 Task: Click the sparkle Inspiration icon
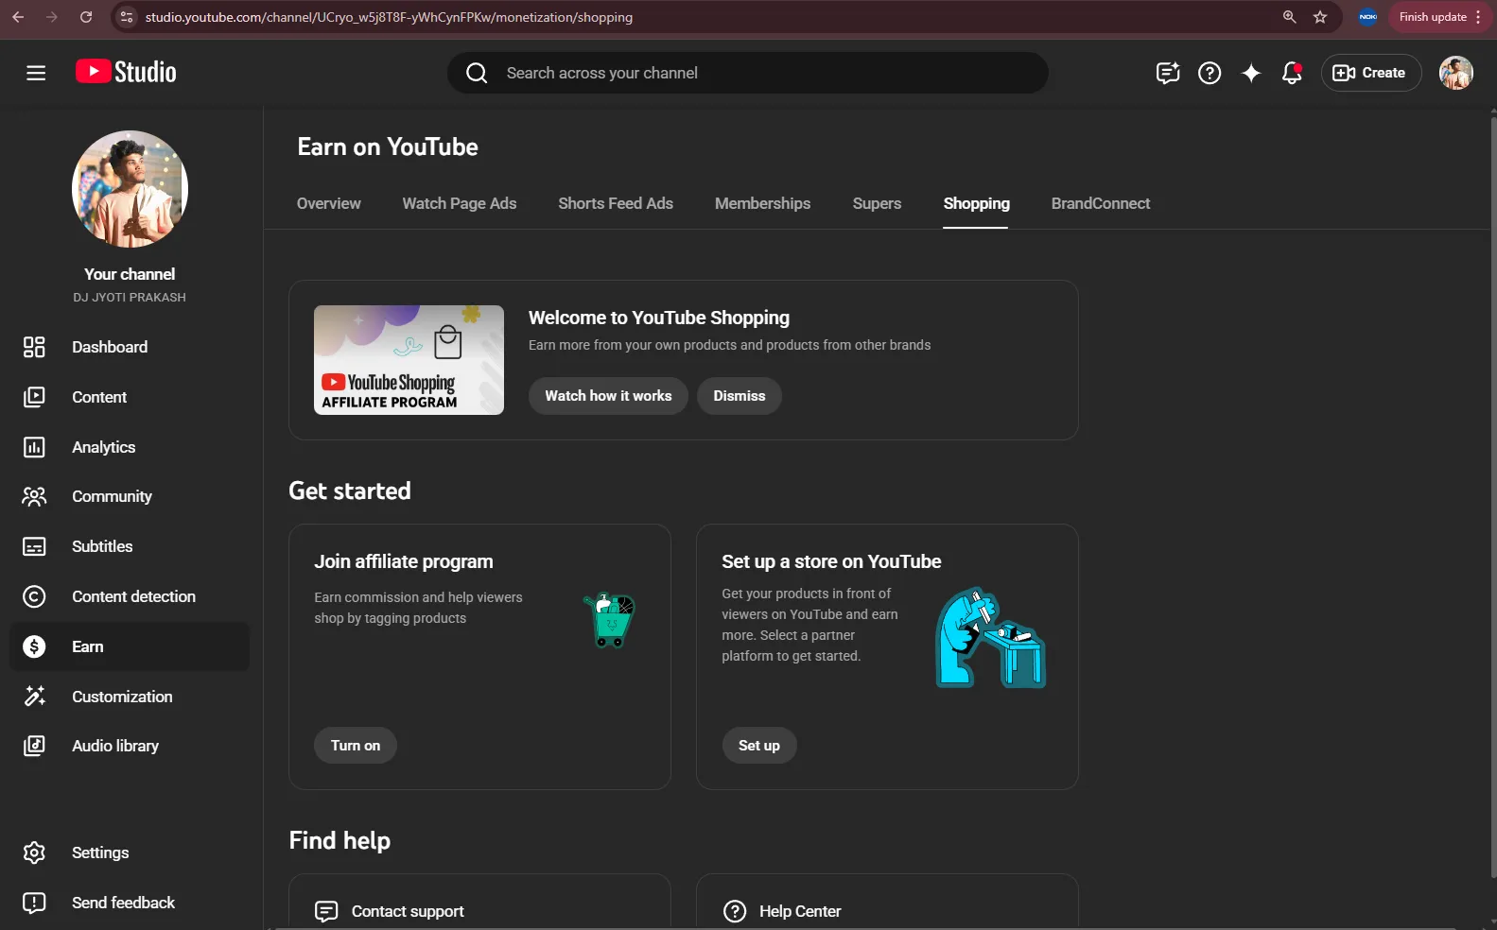pyautogui.click(x=1251, y=73)
